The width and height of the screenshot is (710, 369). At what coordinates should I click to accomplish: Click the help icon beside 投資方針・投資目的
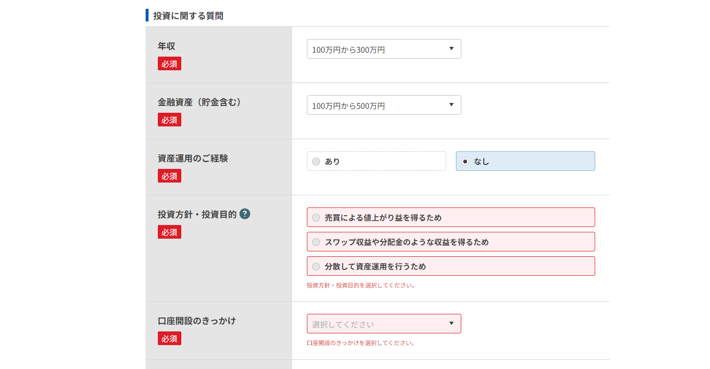coord(245,214)
